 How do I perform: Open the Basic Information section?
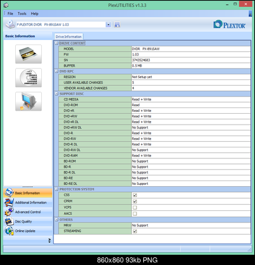28,193
